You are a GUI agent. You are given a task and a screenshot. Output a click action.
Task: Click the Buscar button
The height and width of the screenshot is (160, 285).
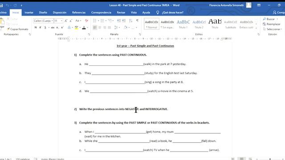[x=269, y=19]
